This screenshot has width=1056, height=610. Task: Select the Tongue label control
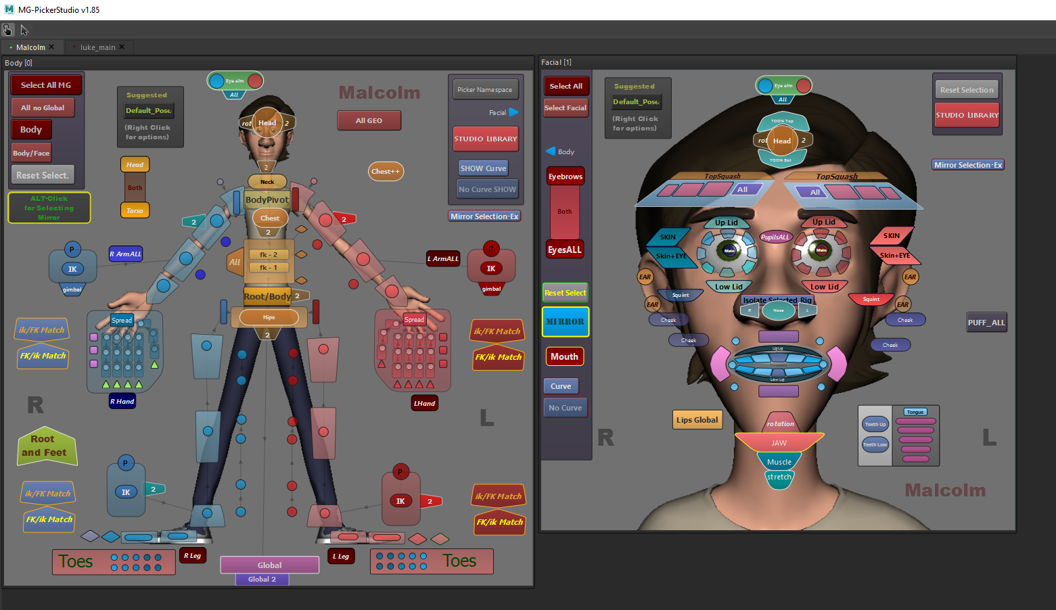[915, 412]
